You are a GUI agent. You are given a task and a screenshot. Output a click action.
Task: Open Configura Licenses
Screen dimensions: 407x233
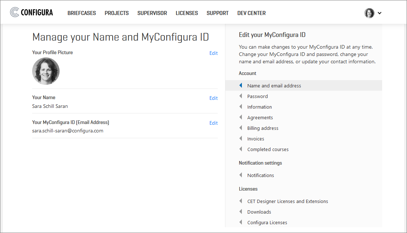[x=267, y=223]
